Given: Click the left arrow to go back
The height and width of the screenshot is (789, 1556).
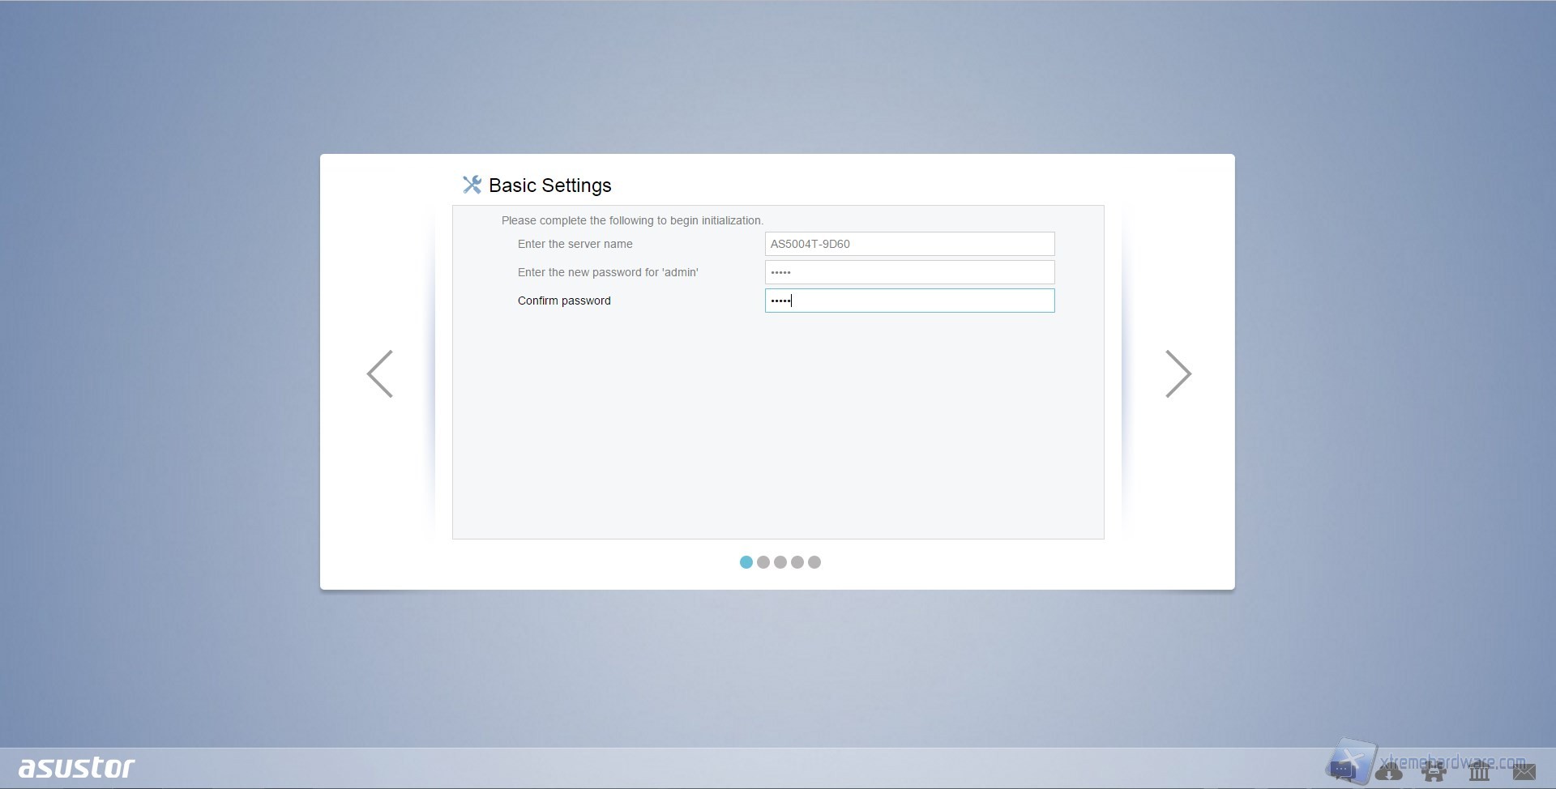Looking at the screenshot, I should click(x=380, y=373).
